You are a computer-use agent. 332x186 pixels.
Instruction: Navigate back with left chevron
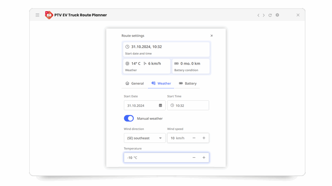click(258, 15)
